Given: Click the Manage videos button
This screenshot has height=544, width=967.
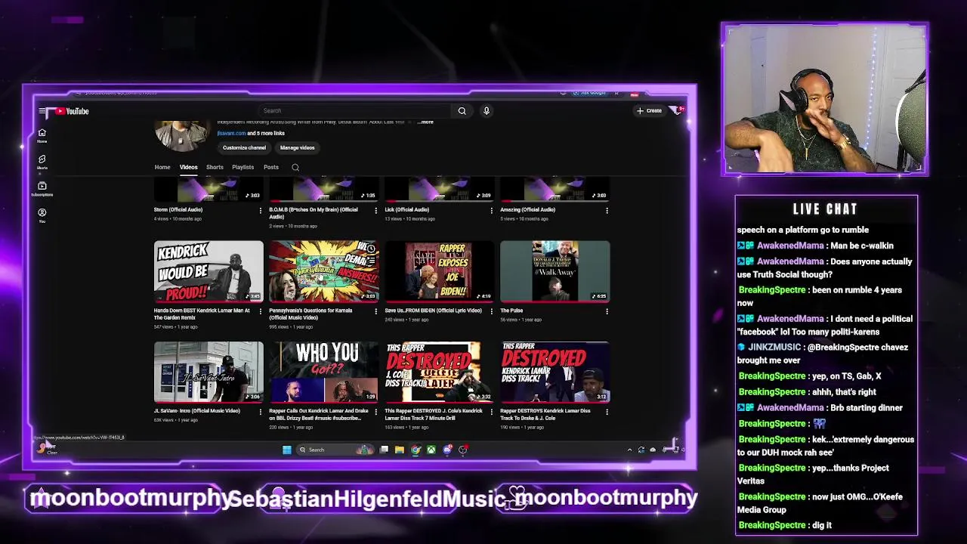Looking at the screenshot, I should tap(297, 148).
